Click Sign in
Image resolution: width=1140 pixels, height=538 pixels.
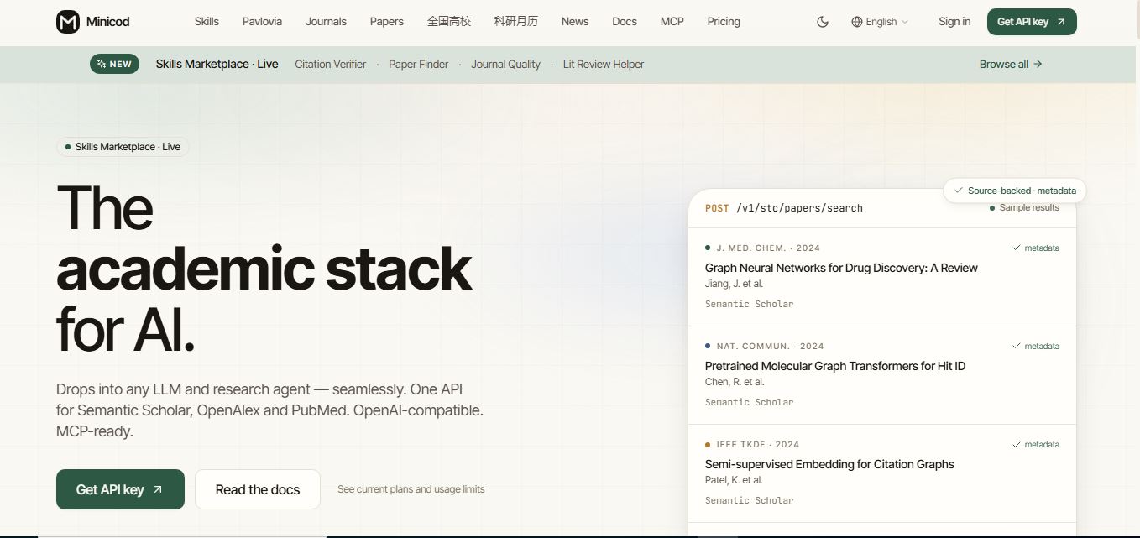point(954,22)
